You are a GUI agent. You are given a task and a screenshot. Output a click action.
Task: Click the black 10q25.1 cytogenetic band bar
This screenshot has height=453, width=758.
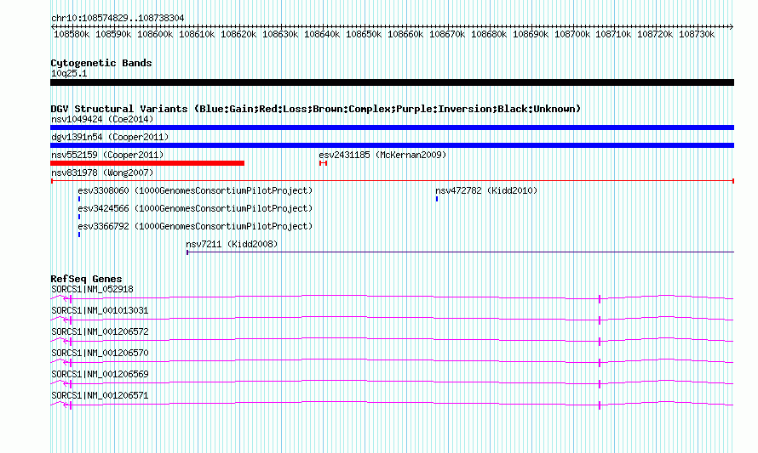tap(392, 82)
